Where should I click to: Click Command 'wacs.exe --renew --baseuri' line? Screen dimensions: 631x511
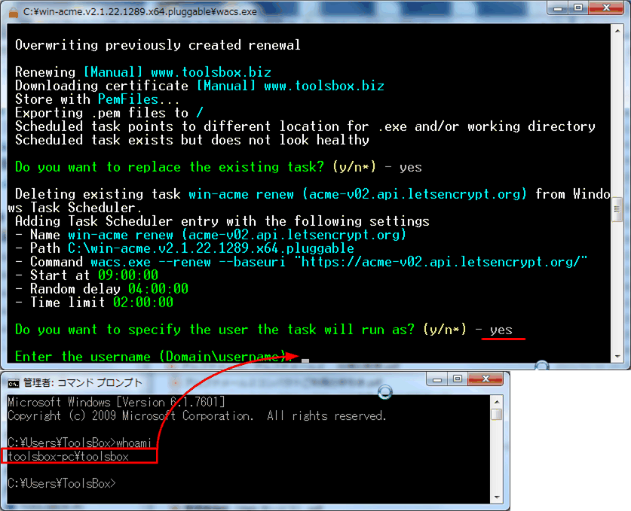pos(301,262)
